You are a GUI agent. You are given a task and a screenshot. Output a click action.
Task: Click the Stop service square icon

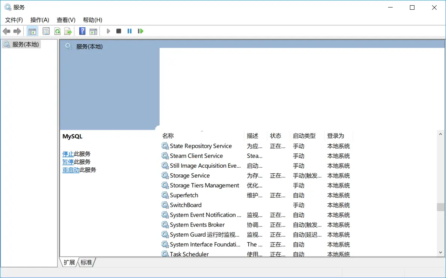pos(119,31)
